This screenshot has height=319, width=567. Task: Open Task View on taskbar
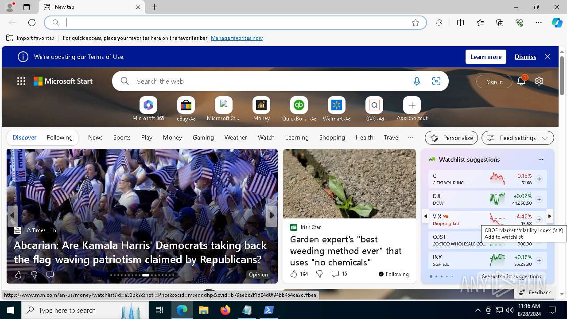coord(159,310)
